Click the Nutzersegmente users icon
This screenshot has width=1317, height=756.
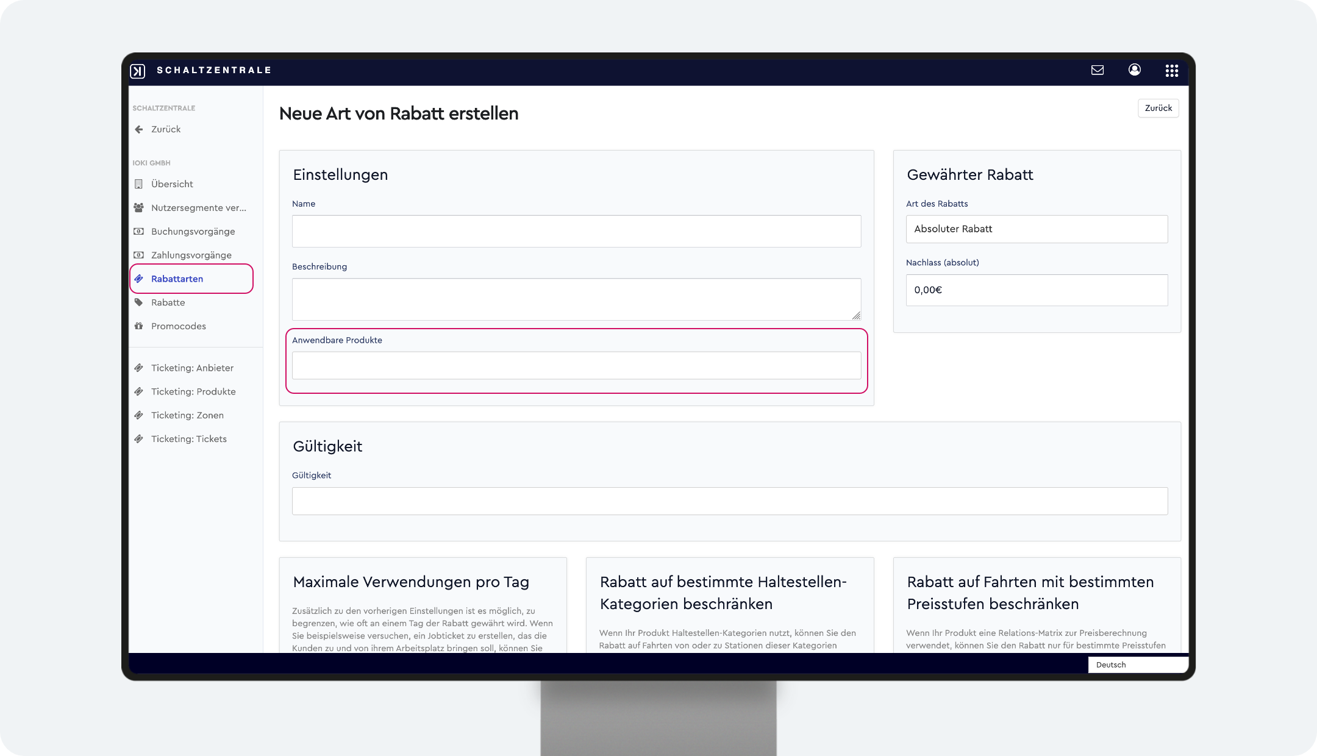tap(138, 208)
